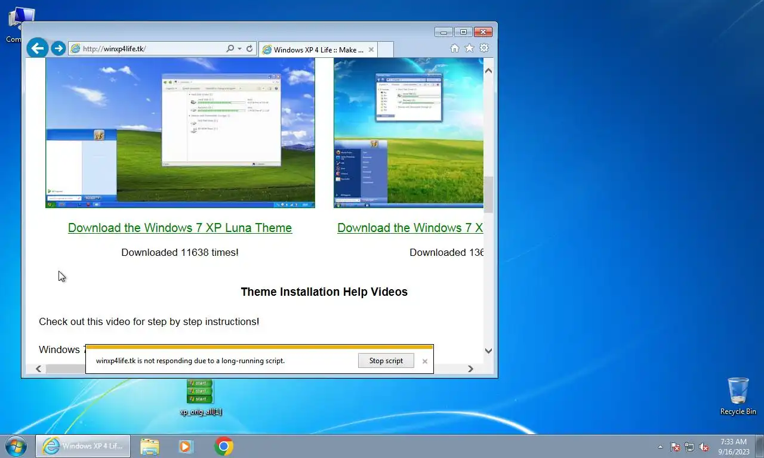This screenshot has height=458, width=764.
Task: Open Windows Explorer from taskbar
Action: click(150, 446)
